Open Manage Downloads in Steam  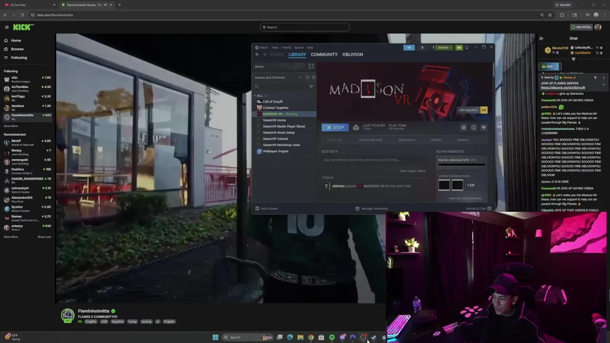(372, 208)
